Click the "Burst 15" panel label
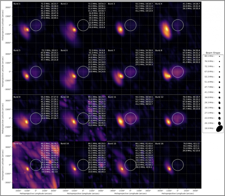 point(113,144)
